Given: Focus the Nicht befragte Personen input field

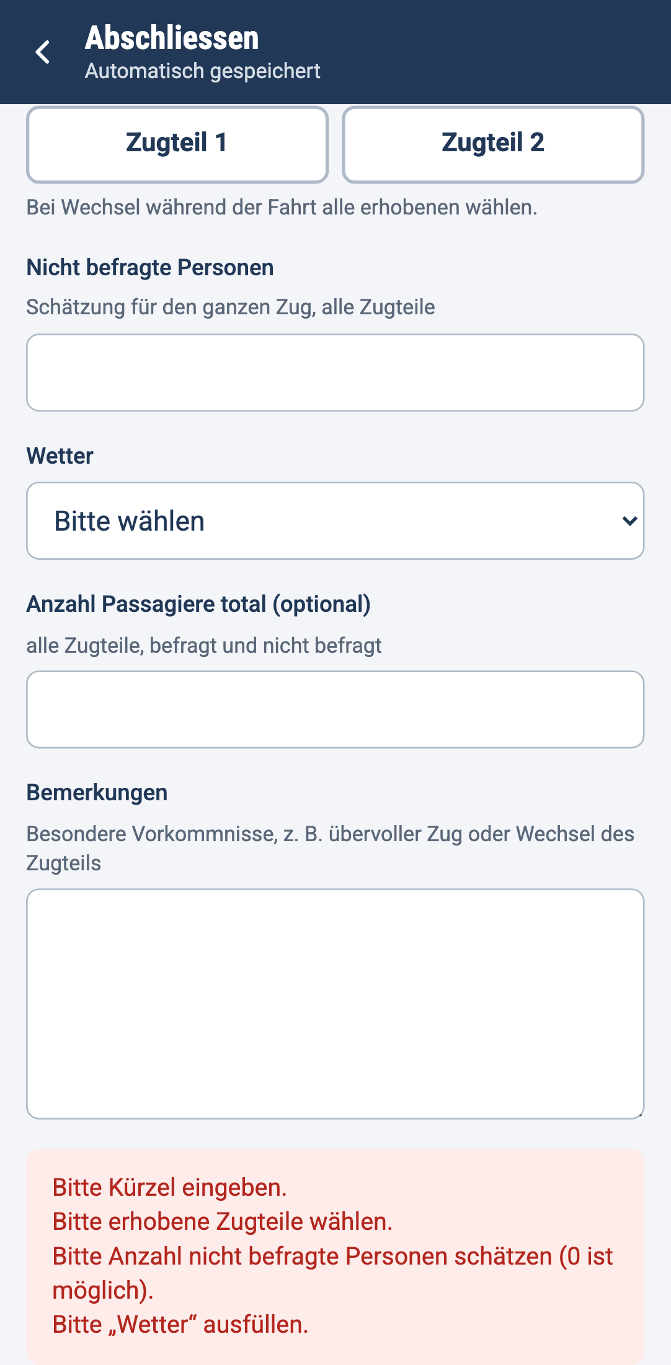Looking at the screenshot, I should click(x=335, y=373).
